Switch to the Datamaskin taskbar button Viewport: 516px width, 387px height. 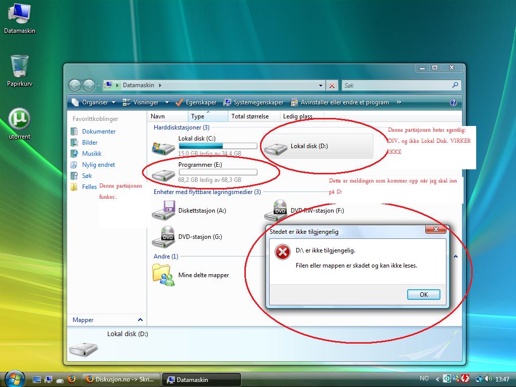(202, 379)
